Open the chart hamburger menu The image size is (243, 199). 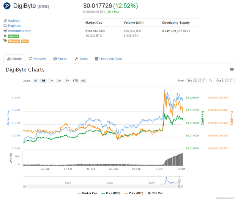point(232,70)
